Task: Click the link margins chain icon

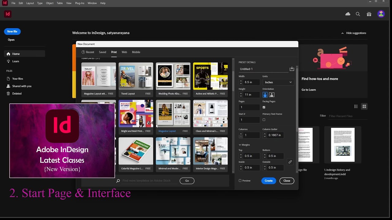Action: coord(290,162)
